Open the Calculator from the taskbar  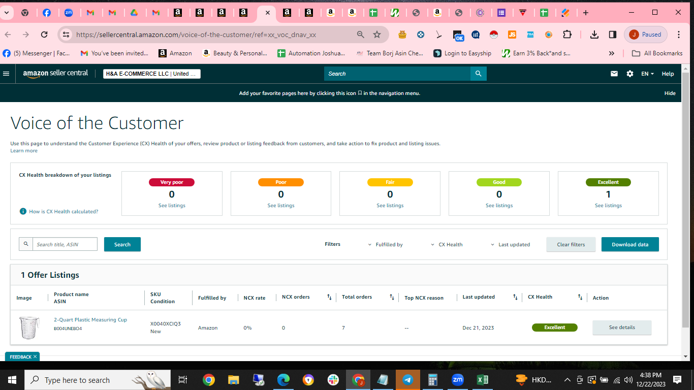point(433,380)
